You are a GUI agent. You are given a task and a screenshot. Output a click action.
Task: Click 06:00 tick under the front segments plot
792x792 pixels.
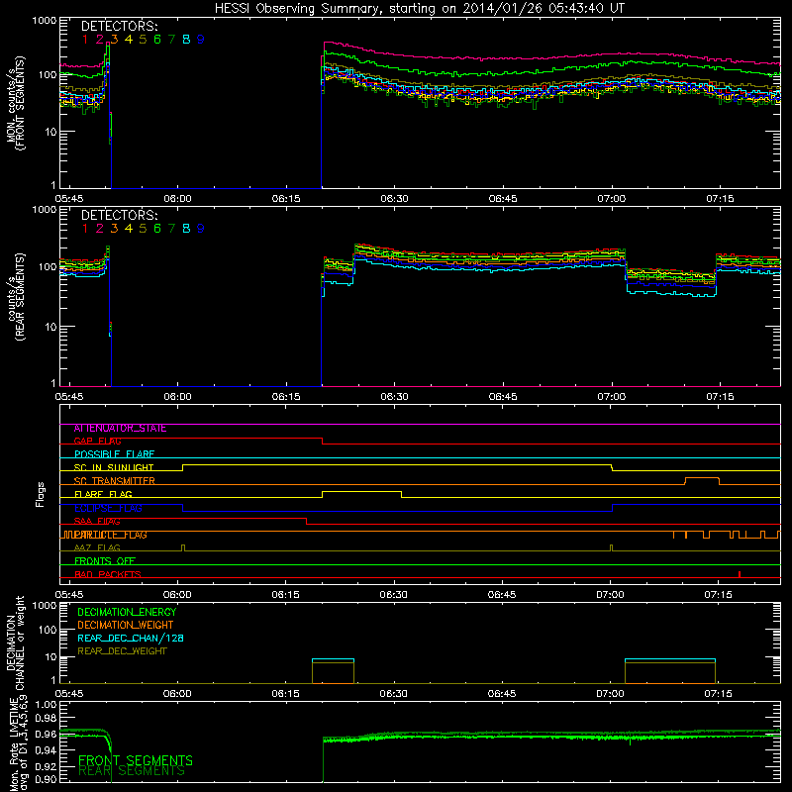point(177,199)
